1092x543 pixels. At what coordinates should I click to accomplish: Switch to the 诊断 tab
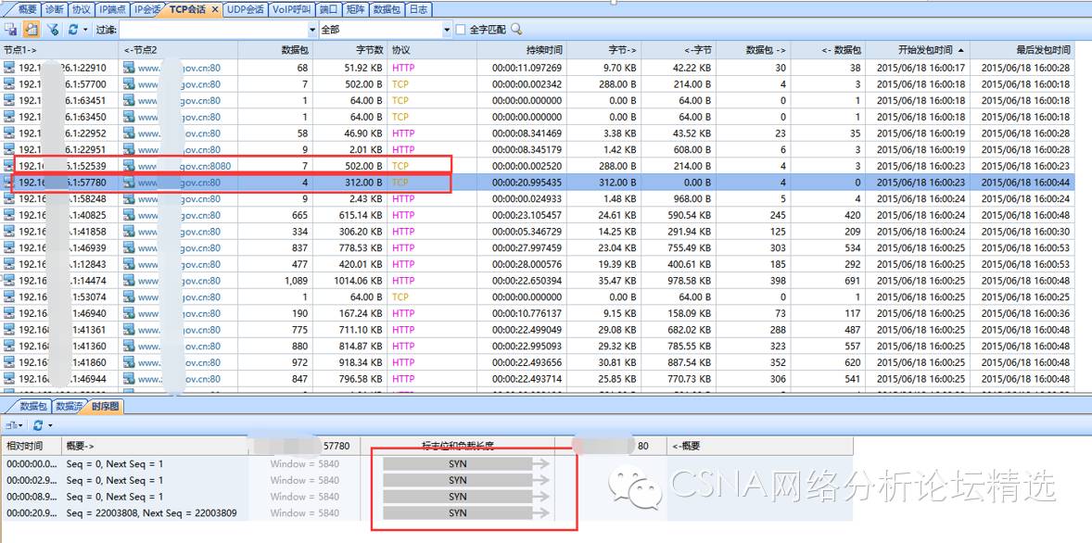[55, 10]
